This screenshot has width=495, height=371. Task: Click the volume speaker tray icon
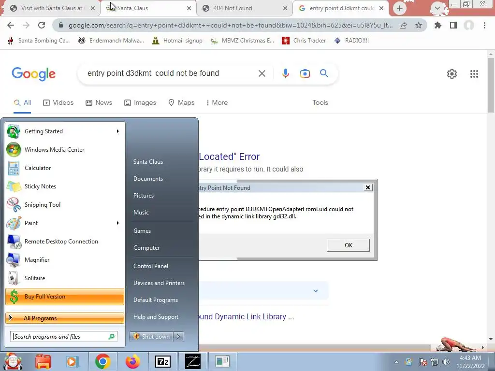pos(446,362)
